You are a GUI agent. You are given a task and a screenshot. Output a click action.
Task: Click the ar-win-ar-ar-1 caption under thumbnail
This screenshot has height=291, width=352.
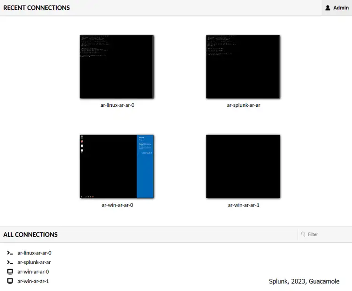(244, 205)
